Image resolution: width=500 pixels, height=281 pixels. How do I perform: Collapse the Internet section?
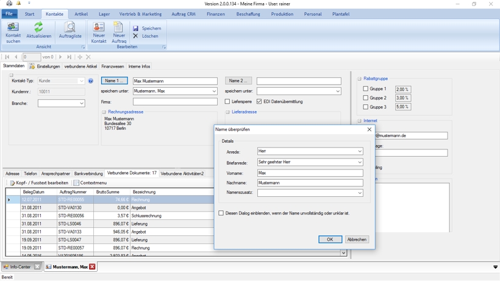(359, 121)
